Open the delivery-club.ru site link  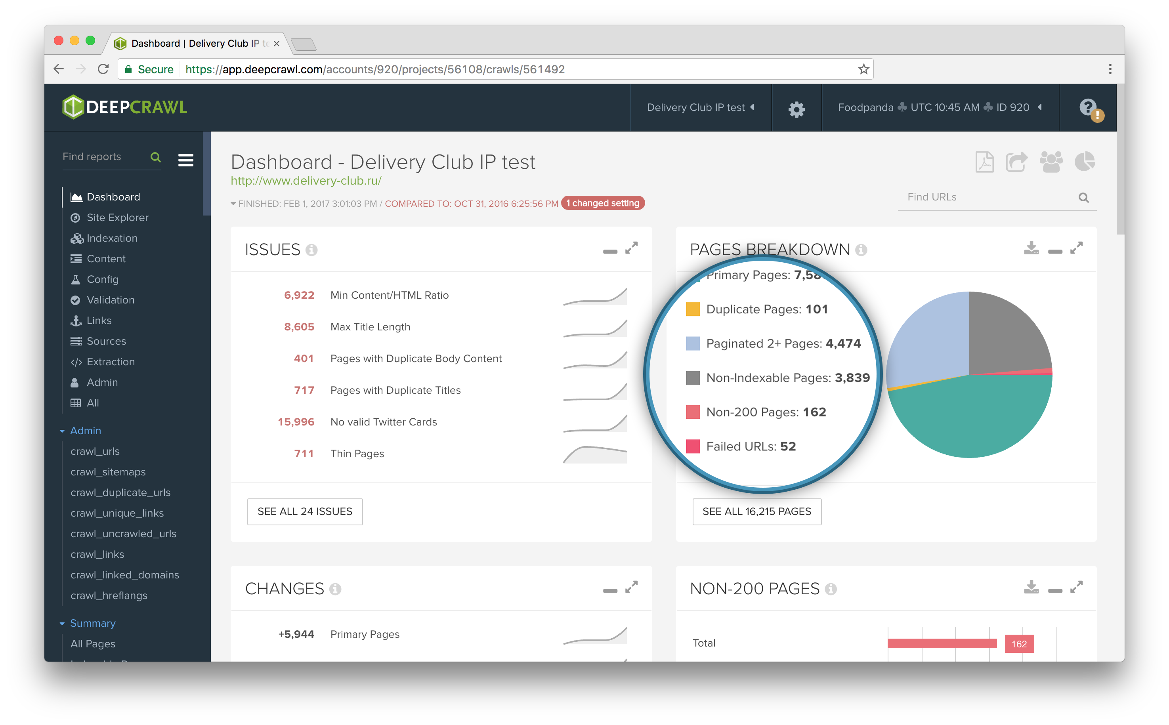(x=306, y=181)
